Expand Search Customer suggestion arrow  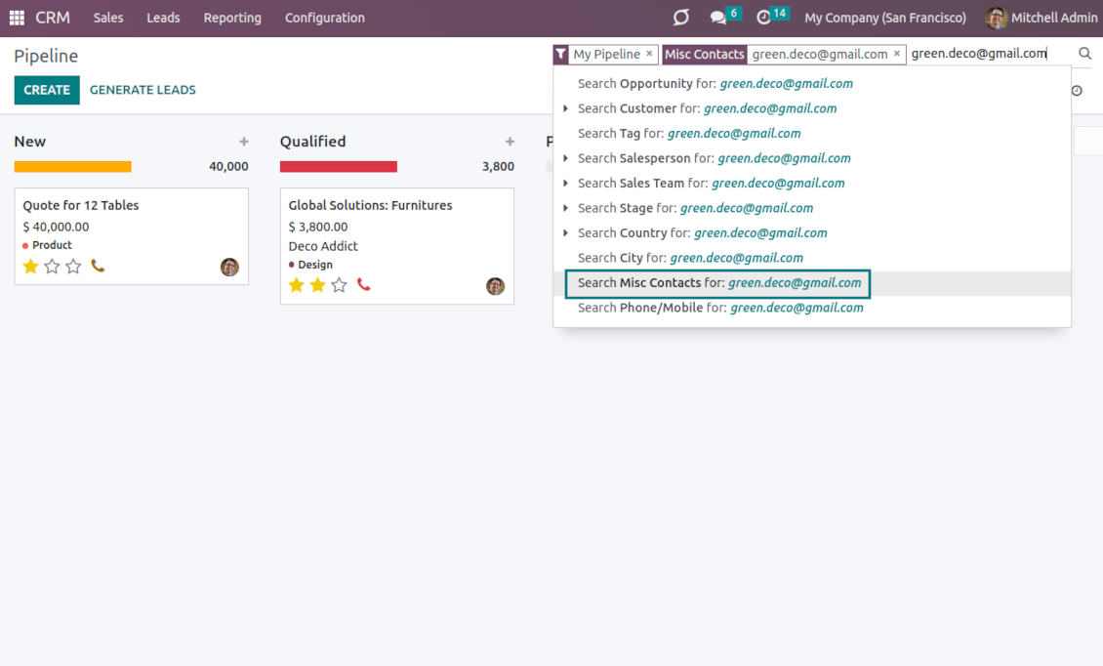click(566, 108)
